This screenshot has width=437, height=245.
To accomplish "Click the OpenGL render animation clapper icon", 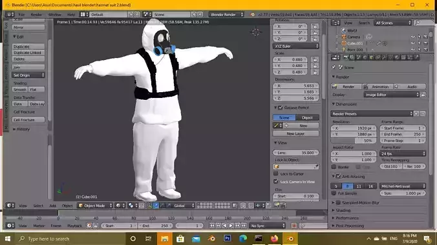I will [x=283, y=206].
